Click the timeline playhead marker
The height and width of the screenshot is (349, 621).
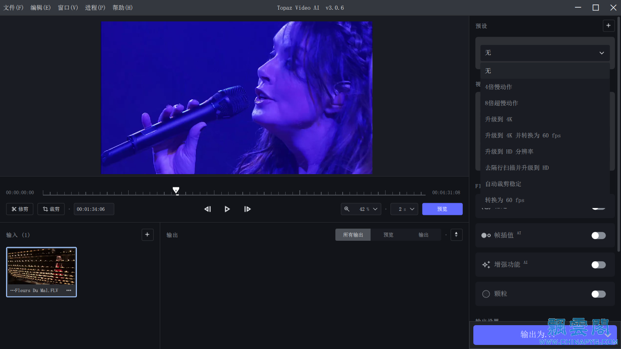pyautogui.click(x=176, y=190)
